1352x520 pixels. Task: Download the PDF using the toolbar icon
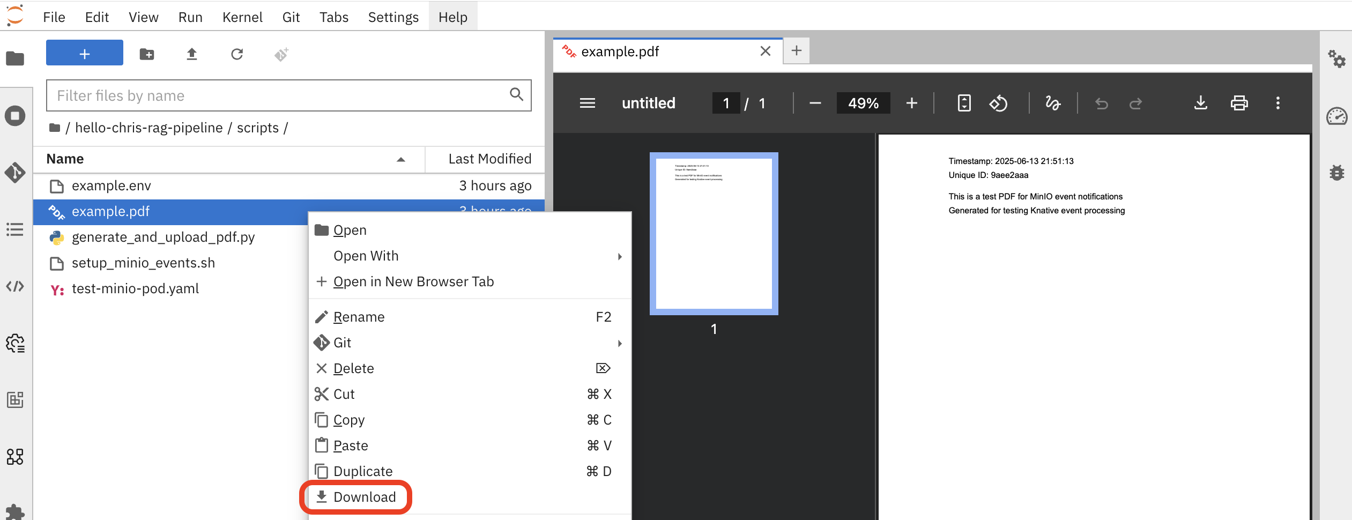point(1200,103)
